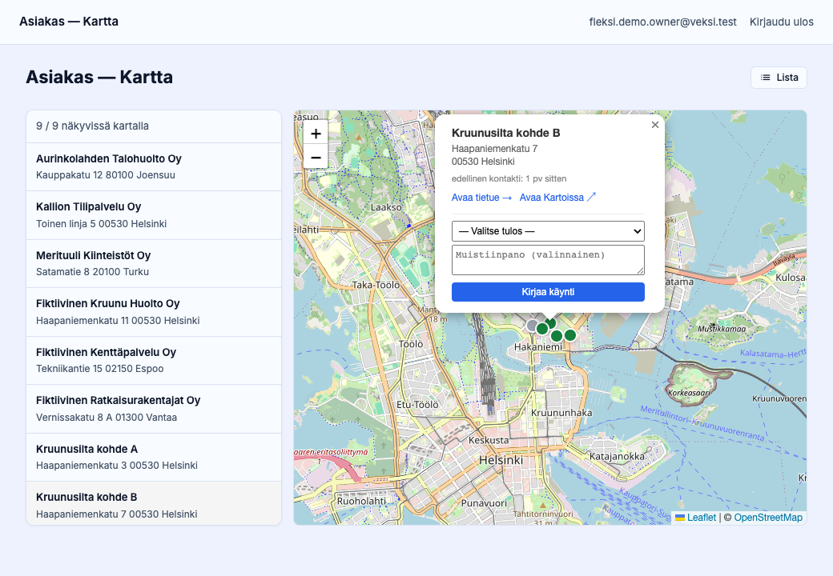Focus the Muistiinpano text field
Viewport: 833px width, 576px height.
(548, 260)
